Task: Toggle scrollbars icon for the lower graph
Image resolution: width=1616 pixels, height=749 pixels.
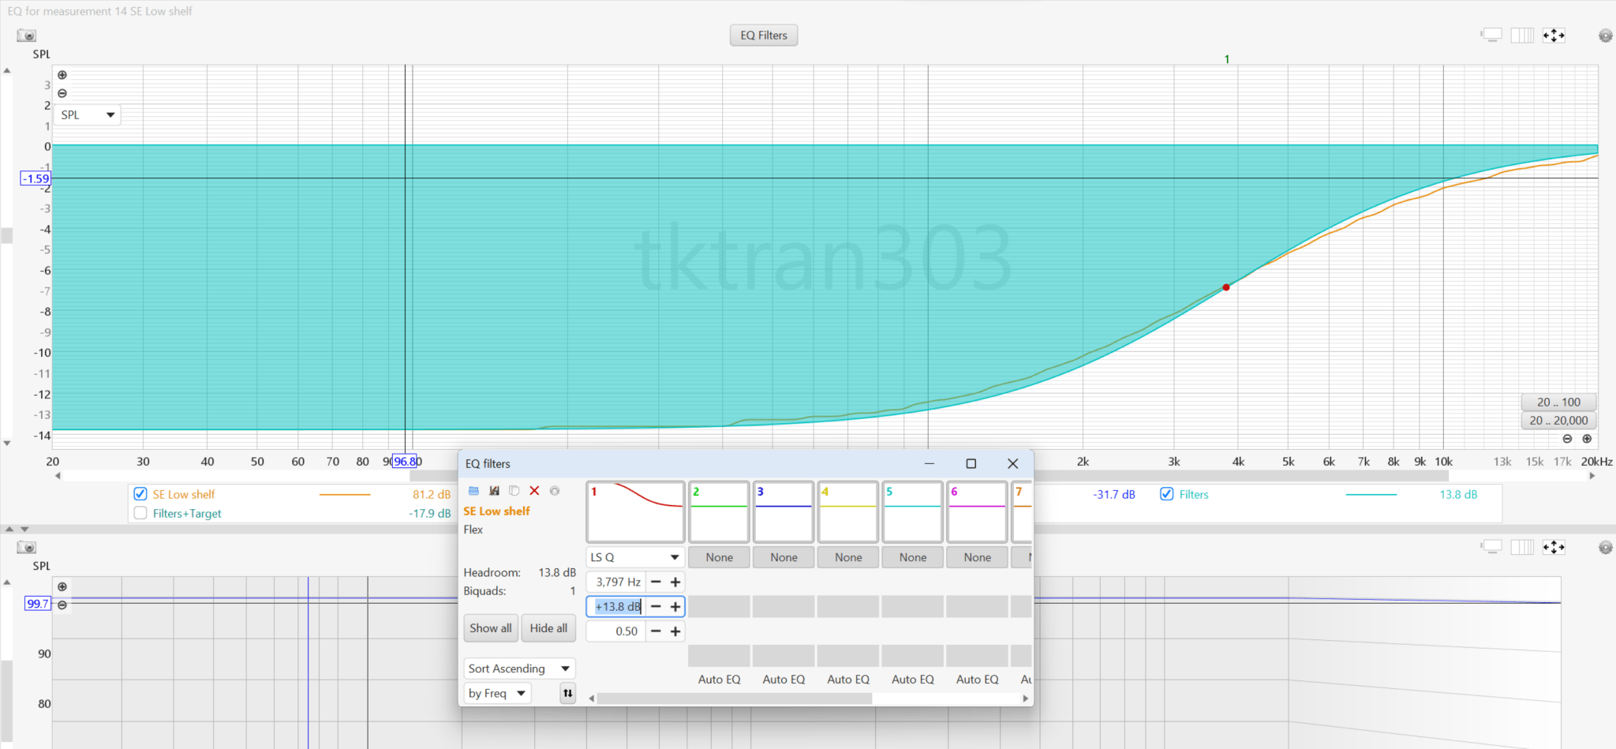Action: point(1491,547)
